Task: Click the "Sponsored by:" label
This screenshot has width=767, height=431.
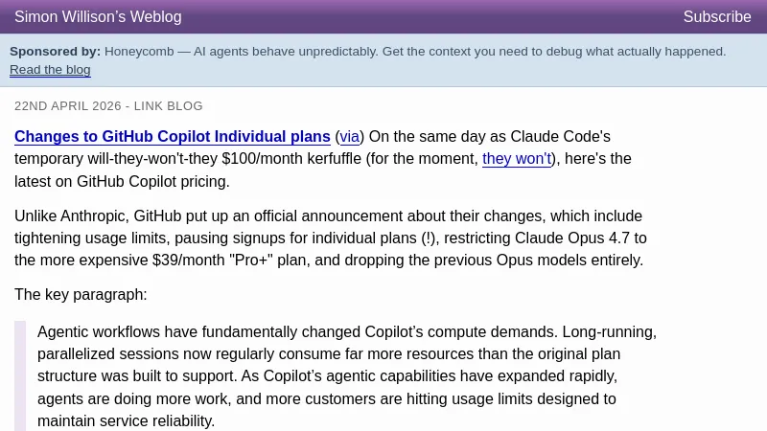Action: pos(55,52)
